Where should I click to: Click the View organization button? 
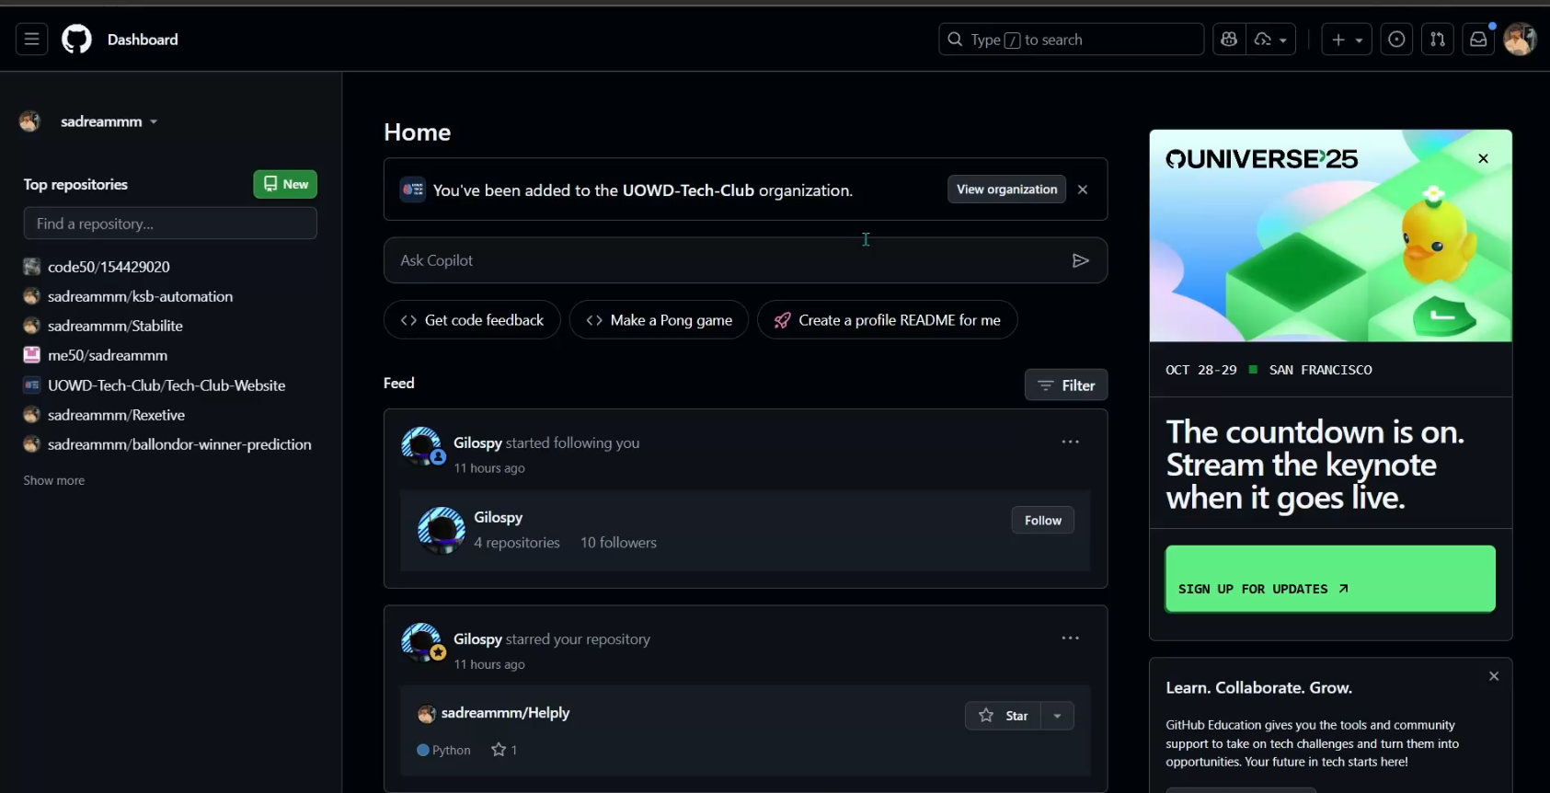(x=1006, y=190)
